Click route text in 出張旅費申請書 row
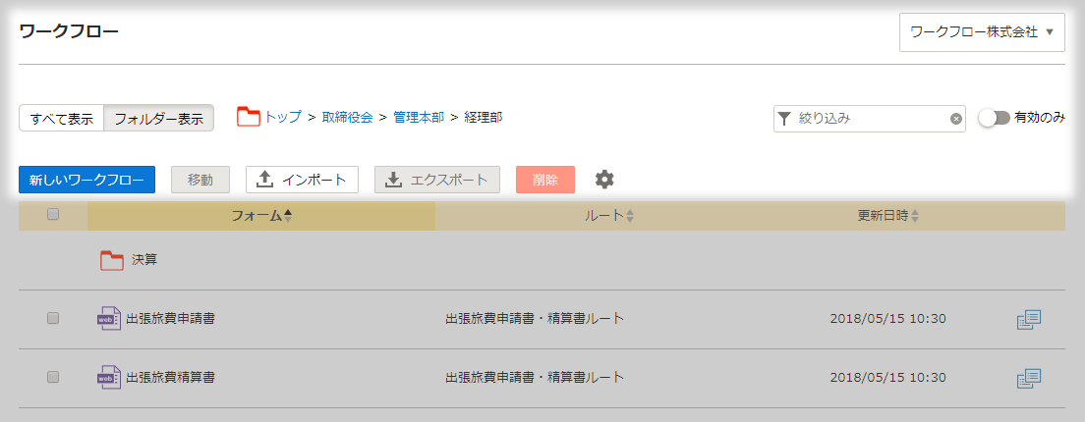1085x422 pixels. coord(535,318)
